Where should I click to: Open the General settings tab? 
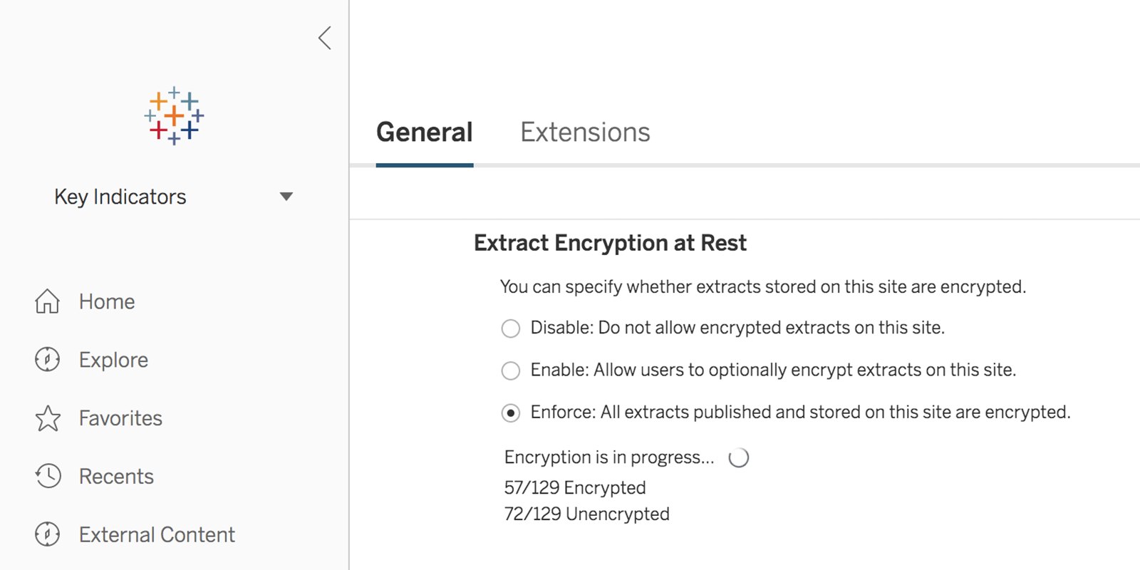coord(425,133)
